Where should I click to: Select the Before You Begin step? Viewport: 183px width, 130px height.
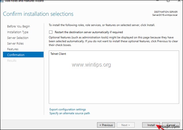[x=19, y=26]
